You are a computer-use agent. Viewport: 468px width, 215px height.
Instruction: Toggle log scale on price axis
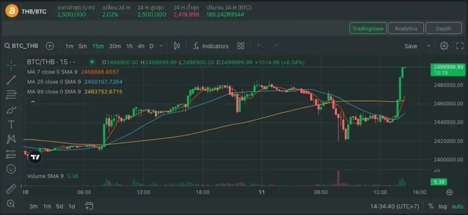(443, 207)
